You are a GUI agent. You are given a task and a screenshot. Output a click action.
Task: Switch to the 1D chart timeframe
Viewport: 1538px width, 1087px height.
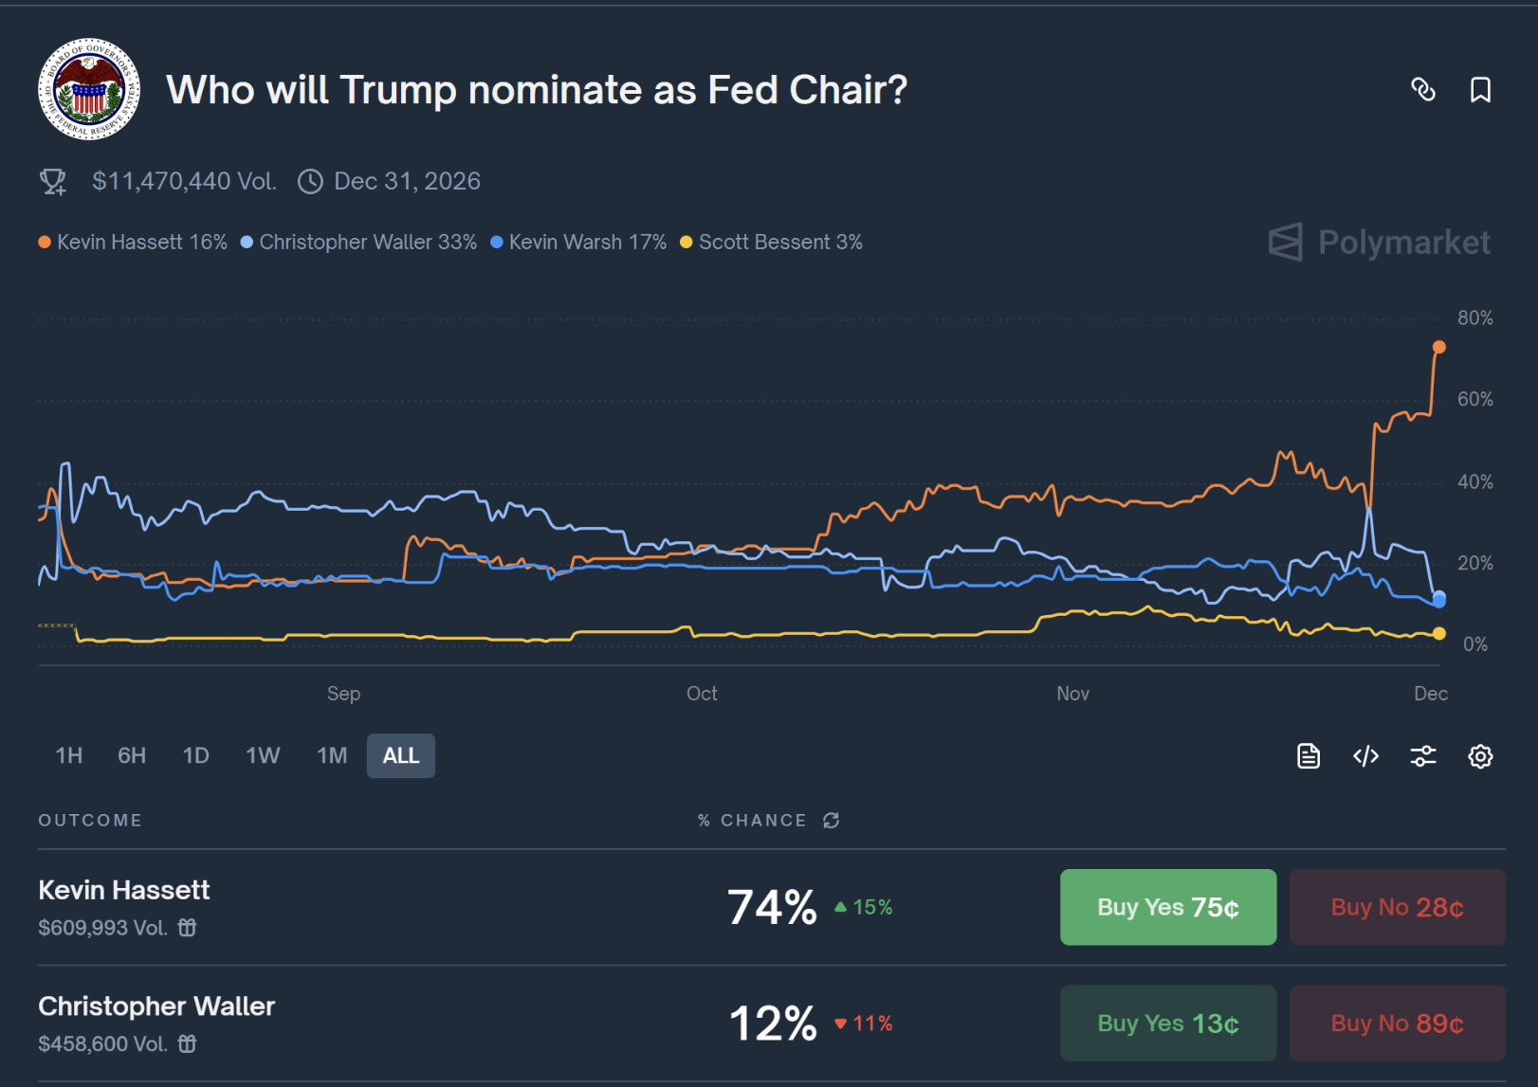click(x=196, y=755)
